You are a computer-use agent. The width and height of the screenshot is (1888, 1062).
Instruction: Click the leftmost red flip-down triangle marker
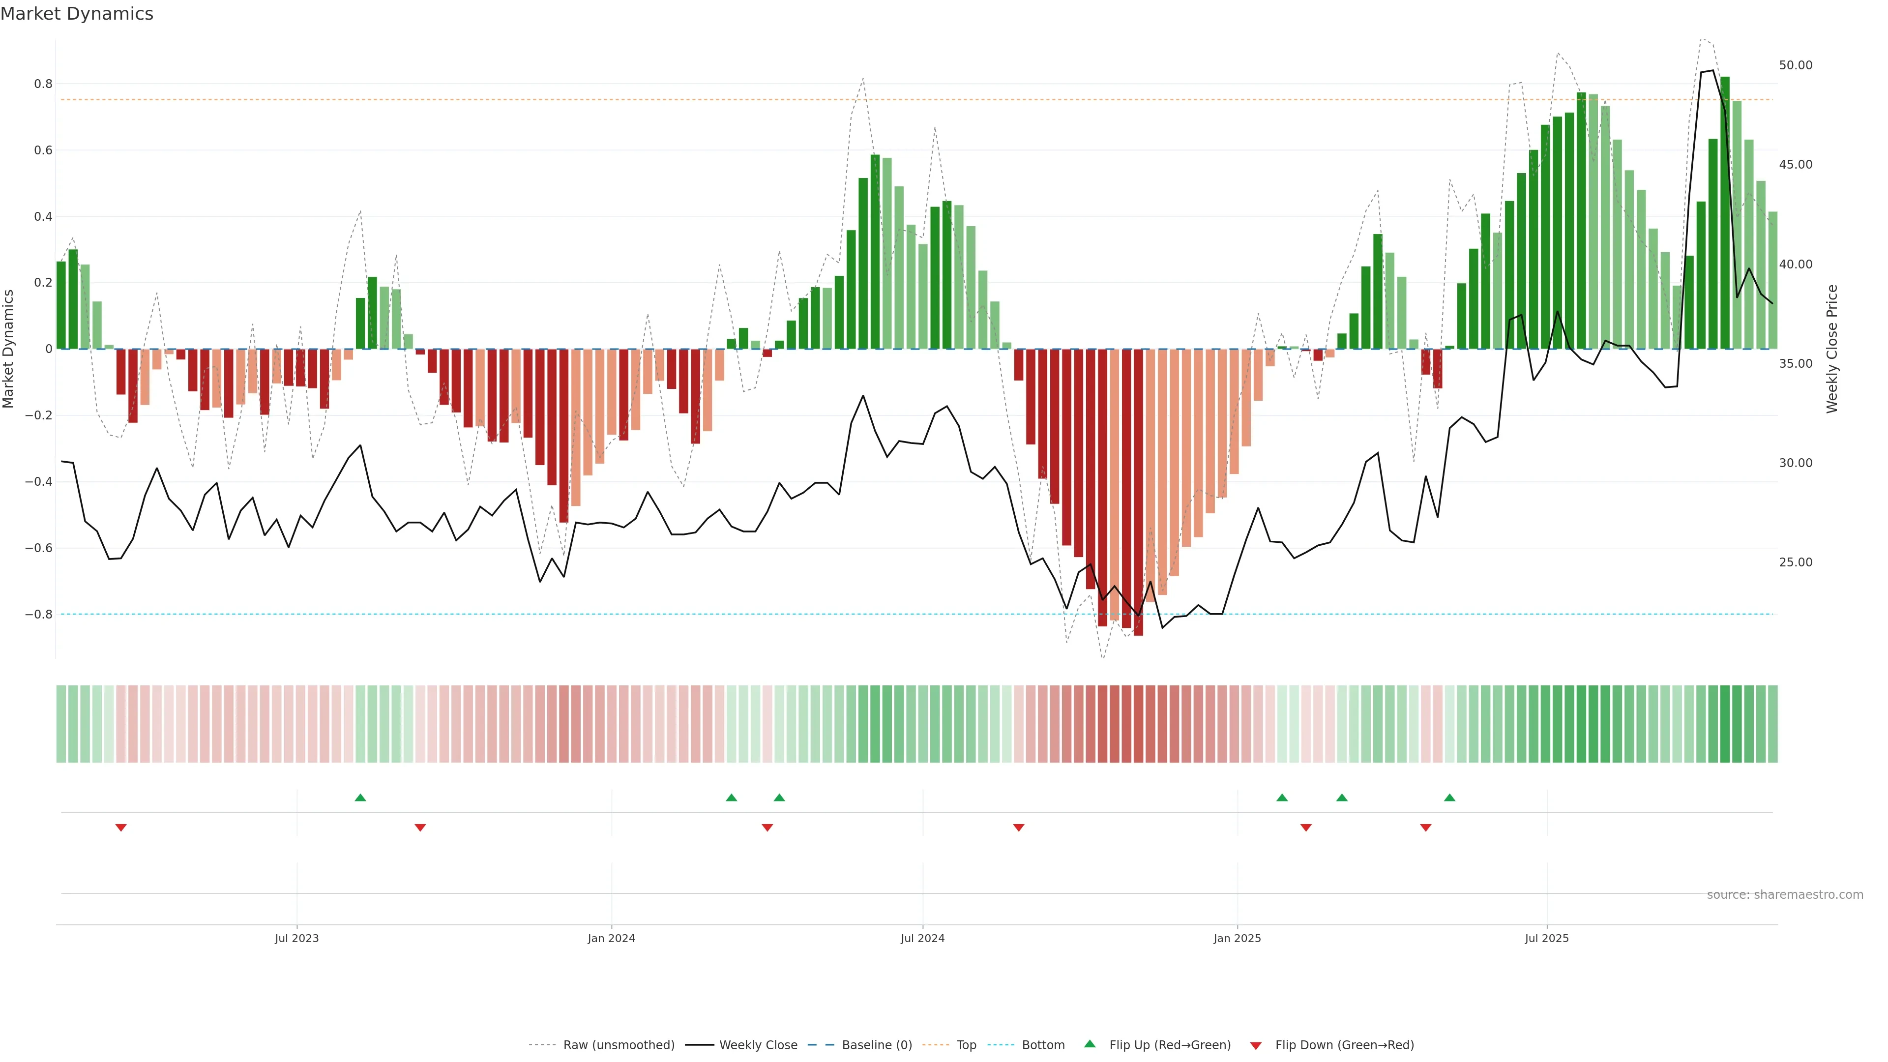[x=121, y=827]
